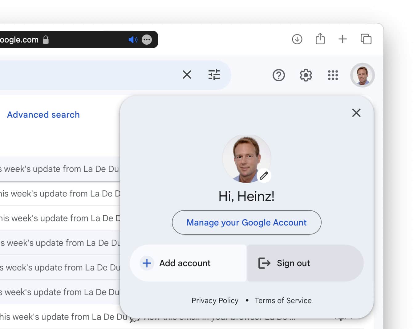
Task: Open the ellipsis menu in the address bar
Action: tap(147, 39)
